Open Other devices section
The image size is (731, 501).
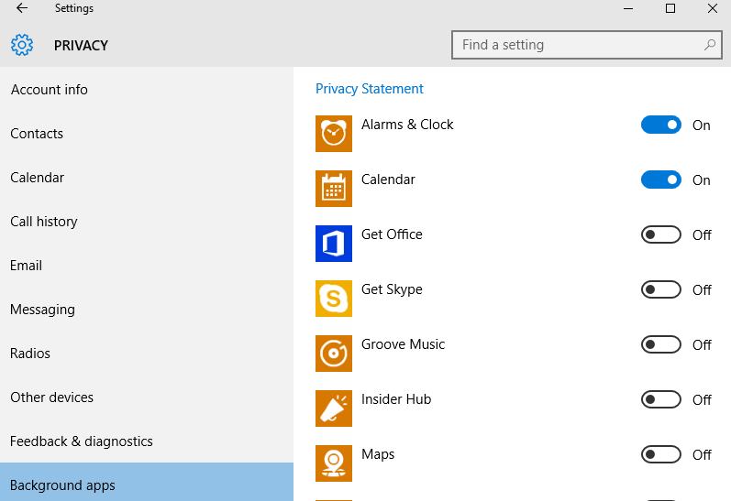[147, 398]
